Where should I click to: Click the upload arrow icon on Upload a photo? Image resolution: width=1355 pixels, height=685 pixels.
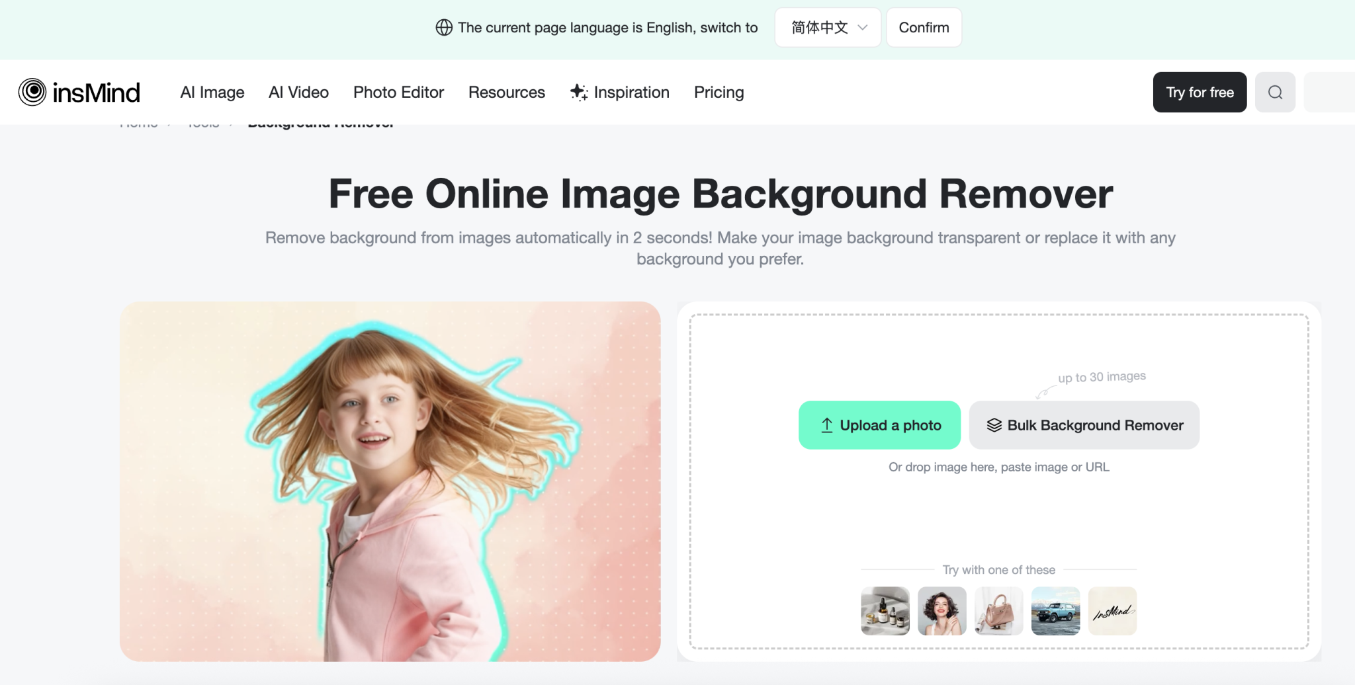point(826,425)
